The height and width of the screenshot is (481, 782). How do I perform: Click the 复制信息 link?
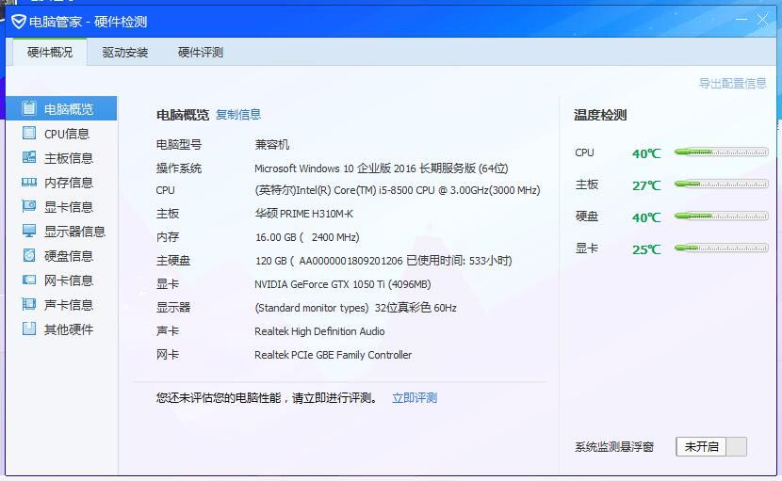(238, 115)
